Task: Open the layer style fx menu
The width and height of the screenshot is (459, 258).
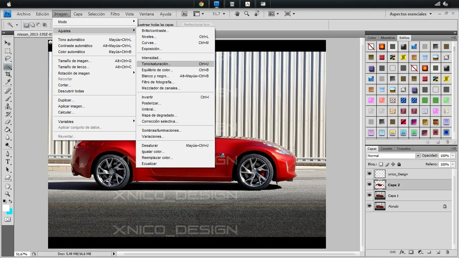Action: 402,252
